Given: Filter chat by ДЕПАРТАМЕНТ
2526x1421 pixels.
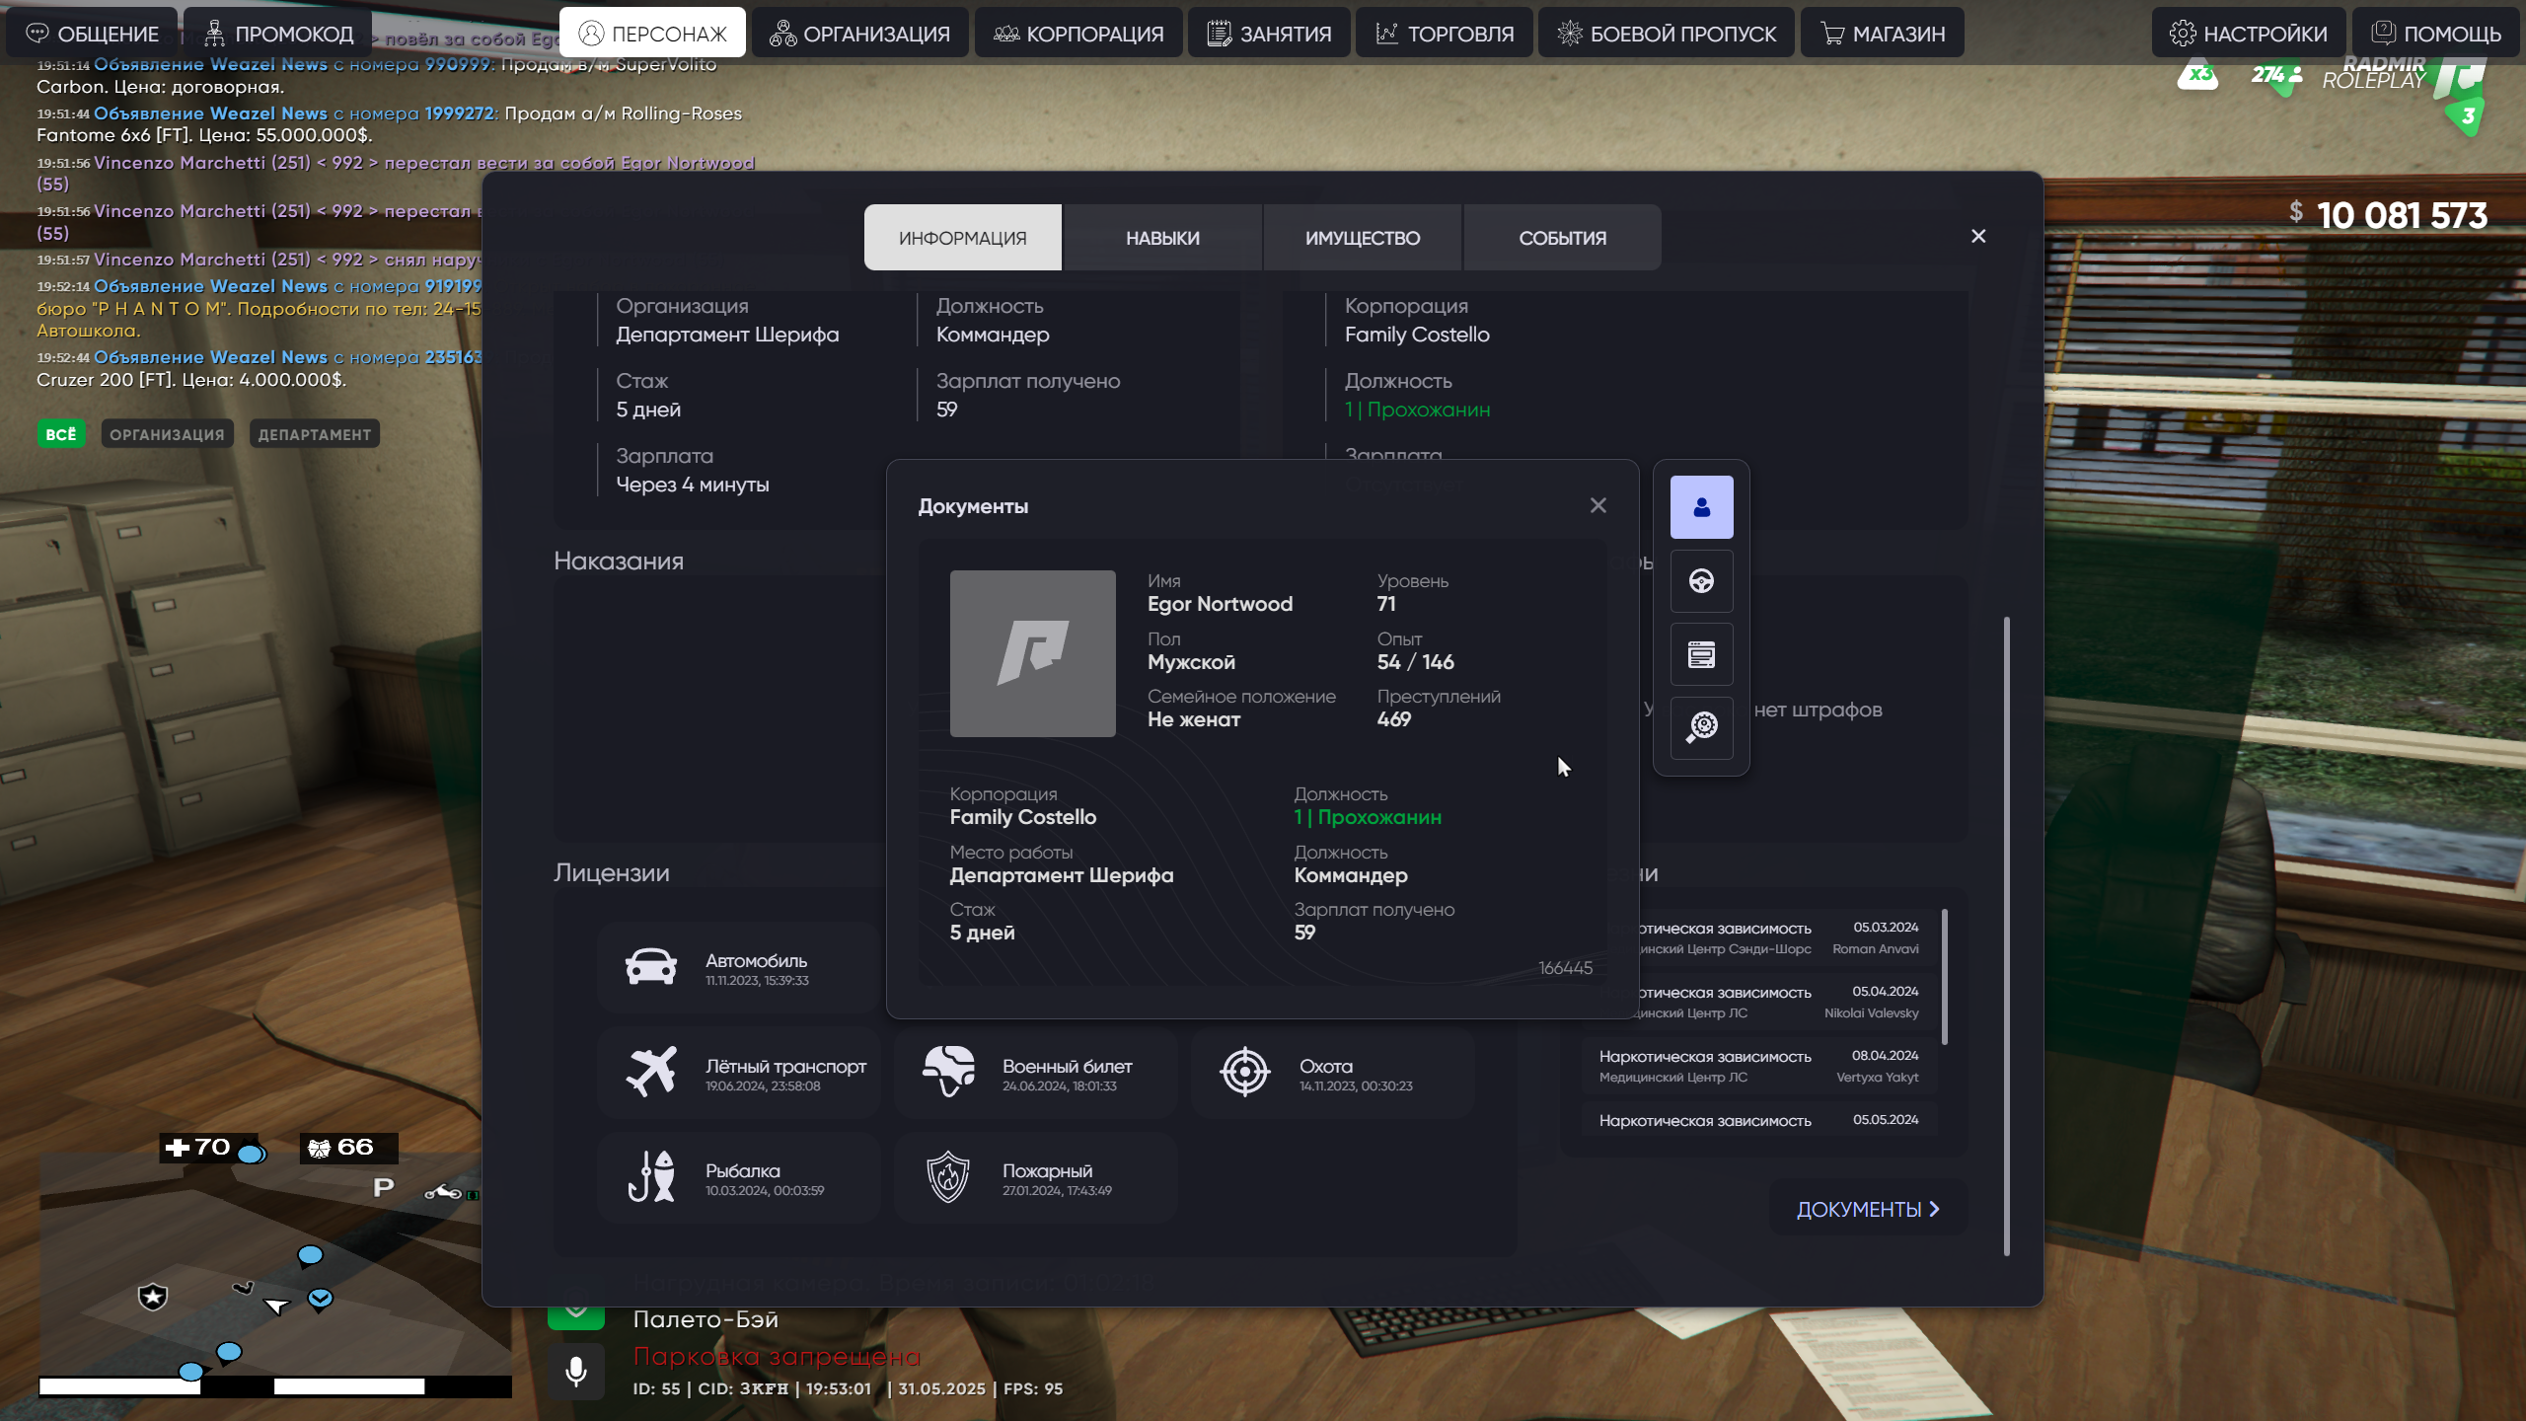Looking at the screenshot, I should tap(315, 434).
